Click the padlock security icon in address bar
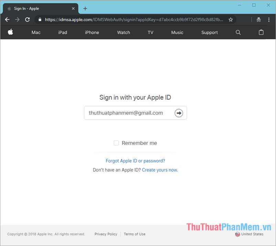Viewport: 276px width, 246px height. point(40,20)
